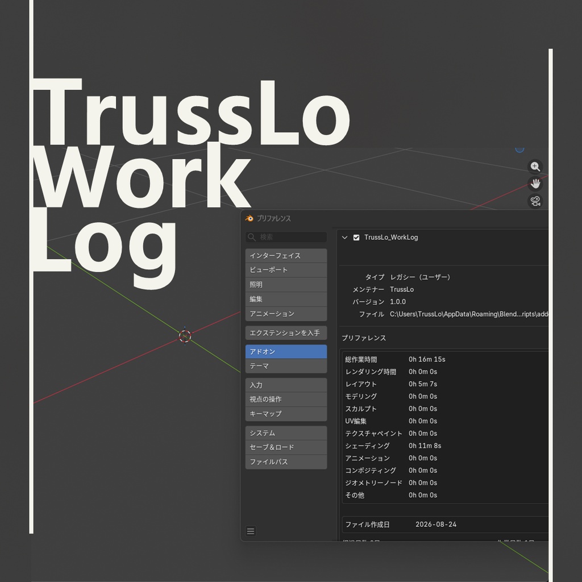Click the スカルプト row label
This screenshot has width=582, height=582.
pyautogui.click(x=361, y=409)
